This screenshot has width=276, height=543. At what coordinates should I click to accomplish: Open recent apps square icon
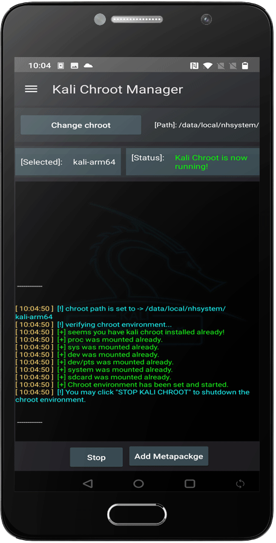(x=189, y=484)
